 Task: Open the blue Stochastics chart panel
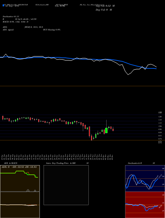click(145, 178)
